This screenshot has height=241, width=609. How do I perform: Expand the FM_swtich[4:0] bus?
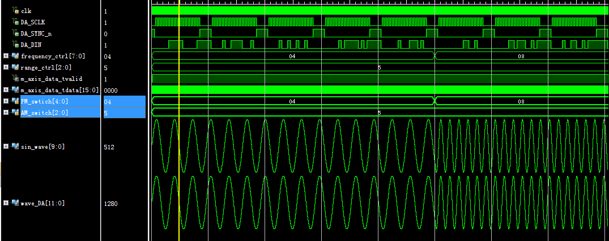[x=6, y=101]
